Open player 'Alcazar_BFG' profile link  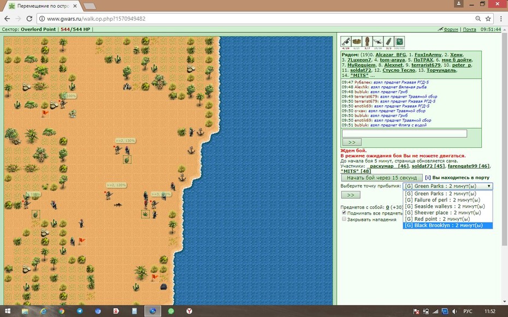click(x=391, y=55)
